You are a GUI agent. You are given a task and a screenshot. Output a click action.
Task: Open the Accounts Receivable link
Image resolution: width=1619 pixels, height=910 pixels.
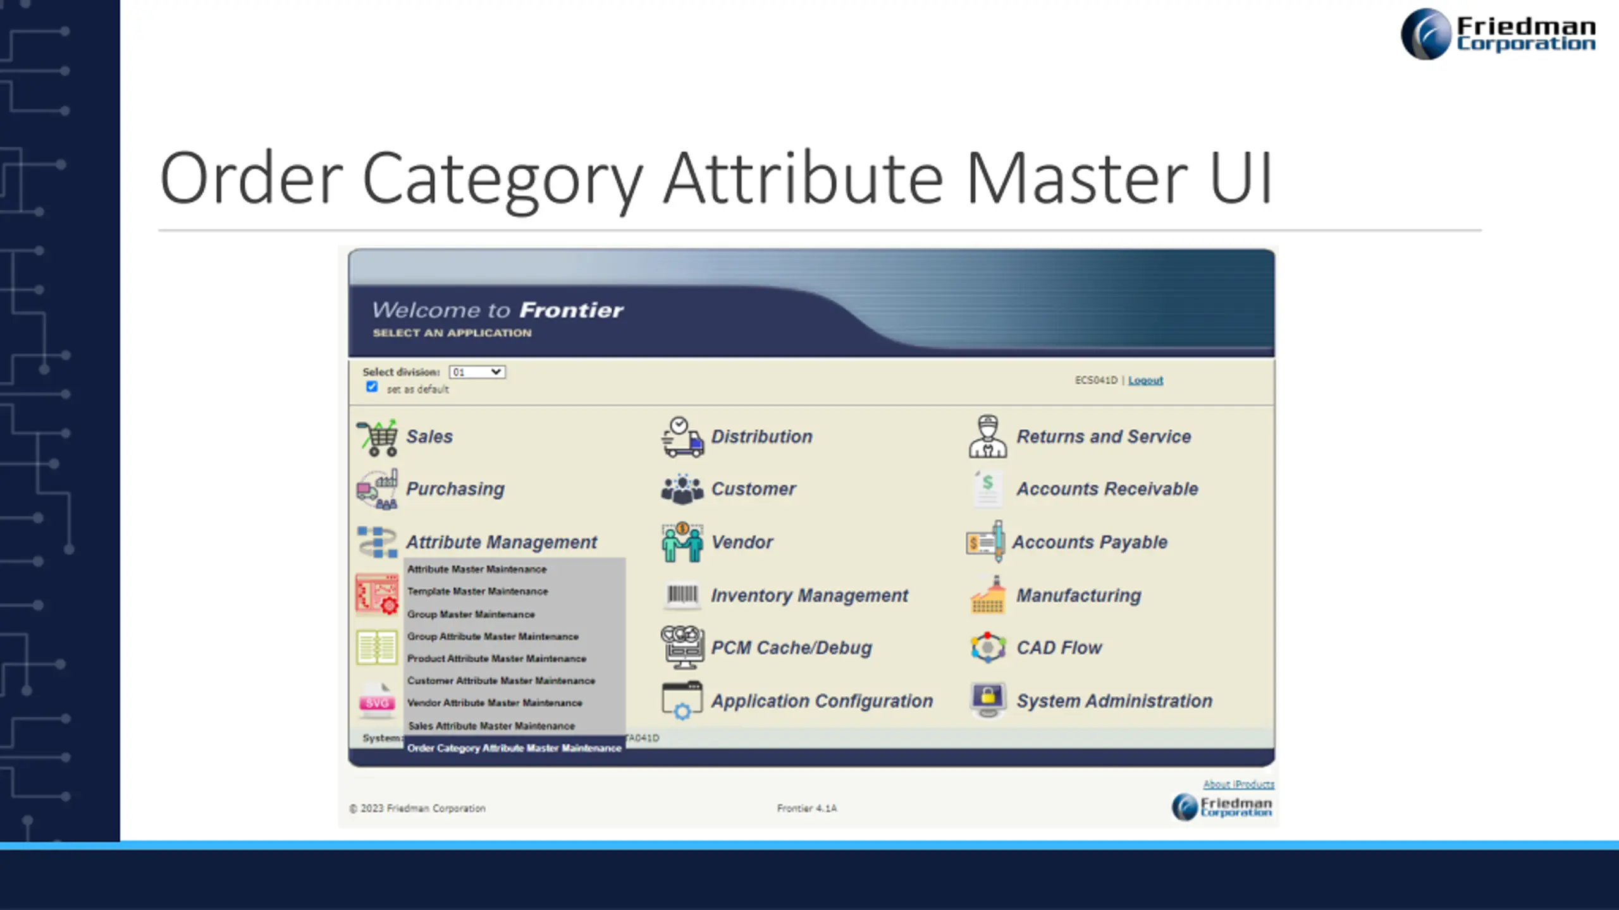pos(1107,489)
